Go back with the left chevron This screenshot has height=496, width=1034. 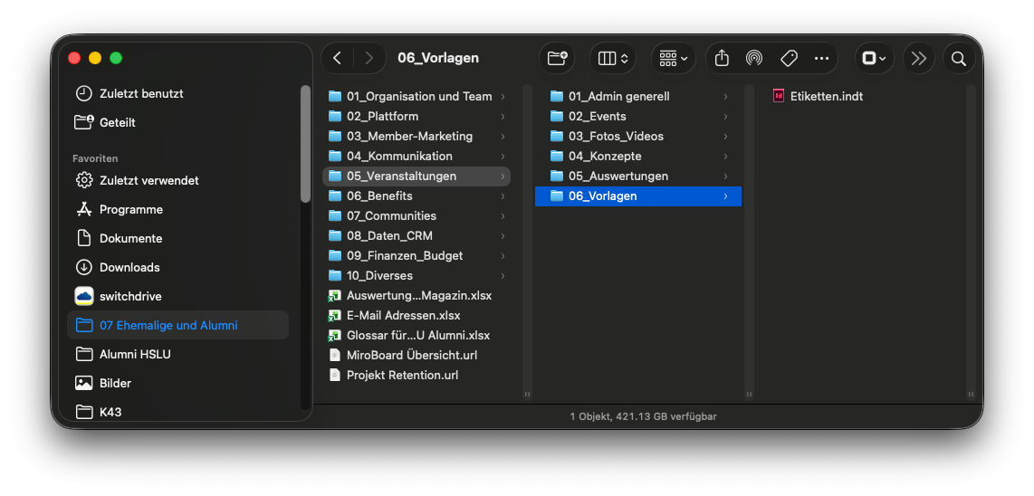(x=338, y=59)
